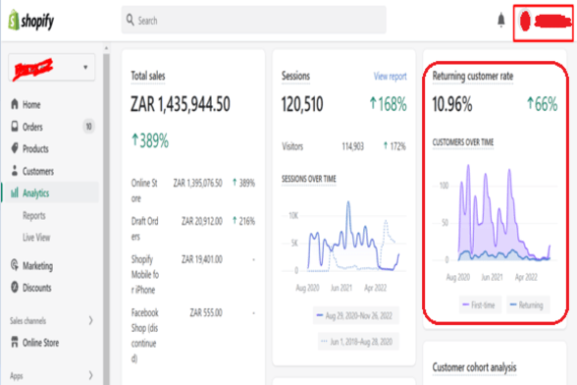Open Live View under Analytics
Image resolution: width=577 pixels, height=385 pixels.
pos(36,238)
